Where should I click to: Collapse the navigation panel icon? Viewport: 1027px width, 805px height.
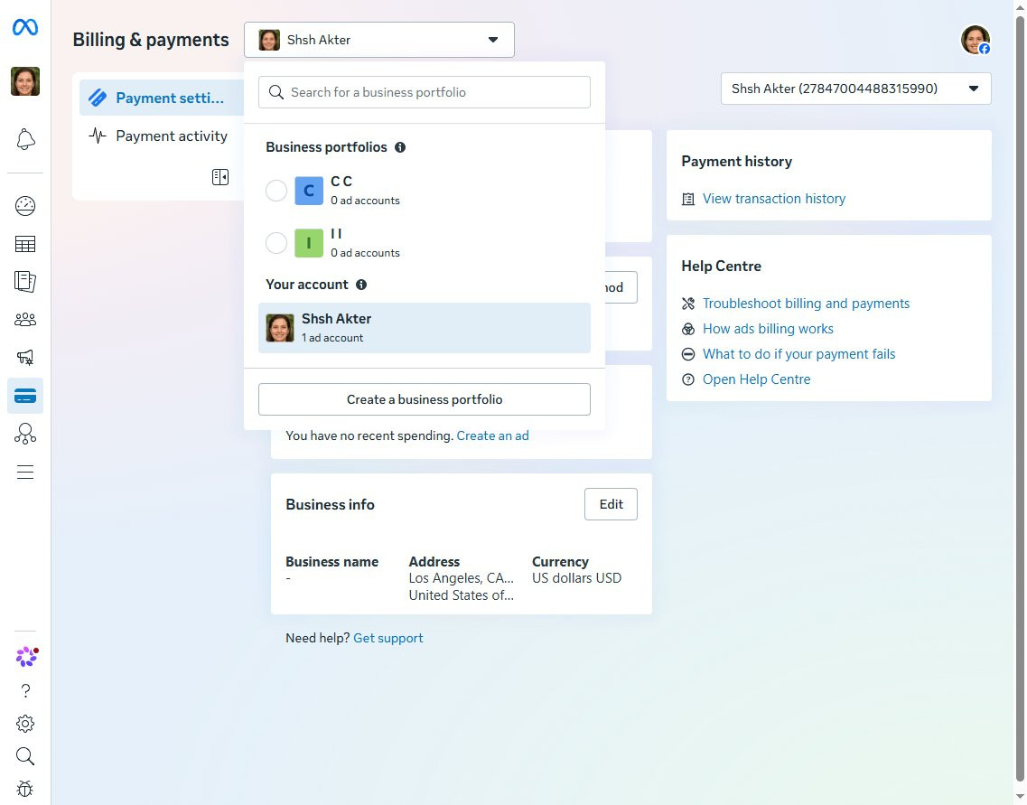(220, 177)
